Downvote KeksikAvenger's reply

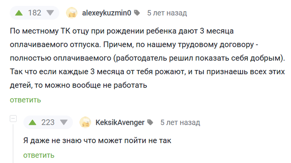tap(64, 122)
